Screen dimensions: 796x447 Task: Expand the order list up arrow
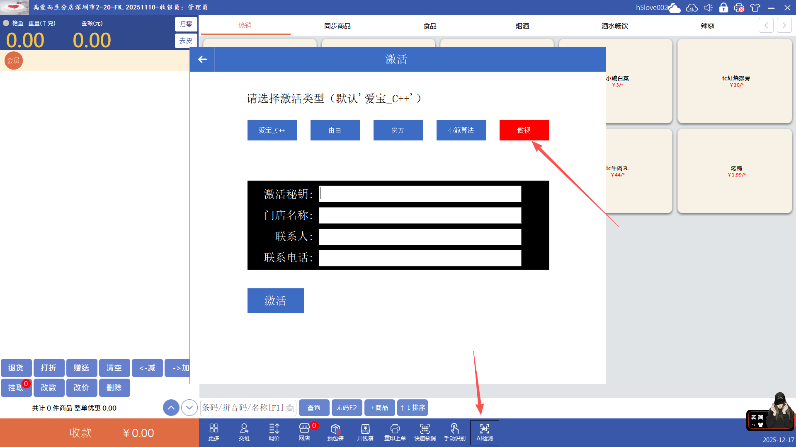[171, 408]
